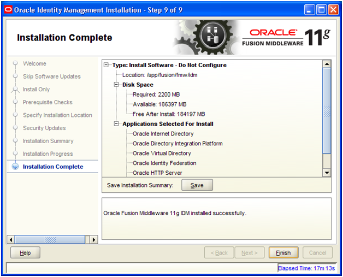Viewport: 343px width, 277px height.
Task: Select the Location: /app/fusion/fmw/idm row
Action: click(159, 75)
